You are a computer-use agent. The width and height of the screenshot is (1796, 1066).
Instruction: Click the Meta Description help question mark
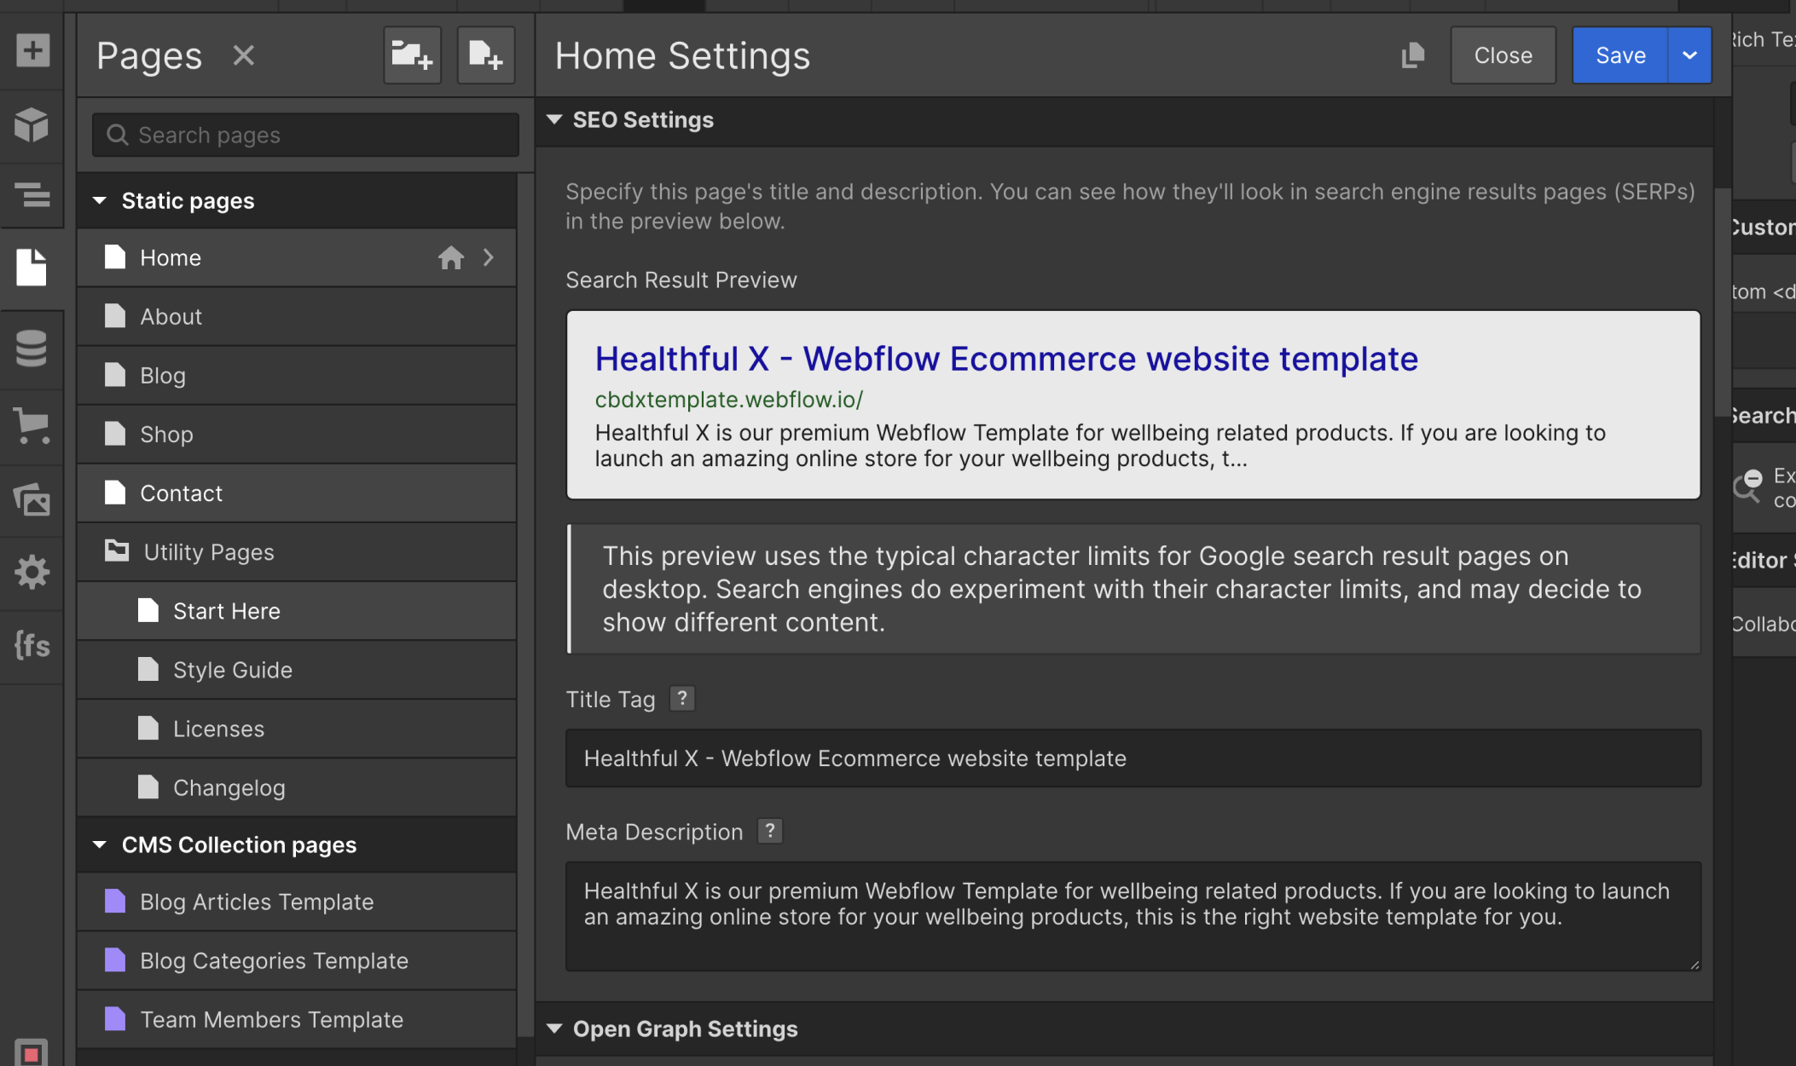(x=770, y=830)
